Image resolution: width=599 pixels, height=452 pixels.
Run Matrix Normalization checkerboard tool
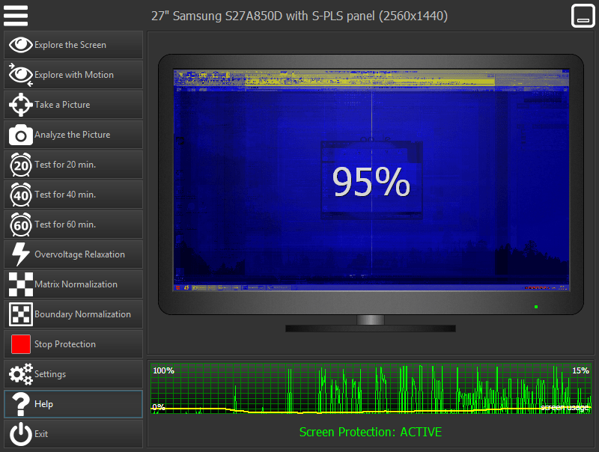pyautogui.click(x=21, y=284)
